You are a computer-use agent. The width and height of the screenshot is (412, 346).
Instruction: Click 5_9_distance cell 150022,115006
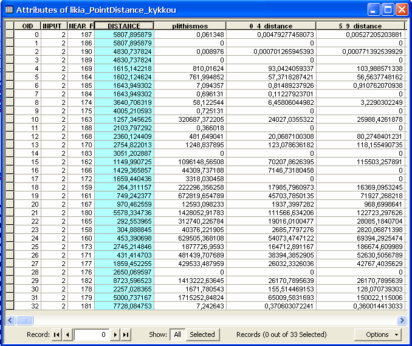(360, 298)
